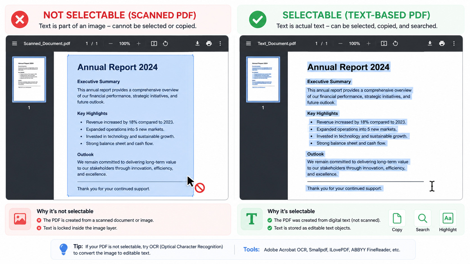This screenshot has height=264, width=470.
Task: Click the Why it's selectable heading
Action: tap(291, 211)
